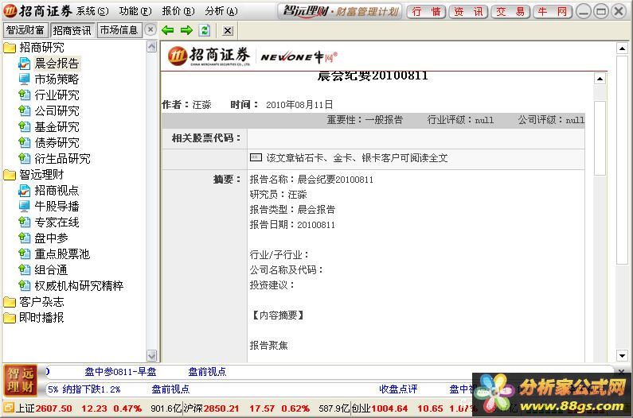Viewport: 633px width, 418px height.
Task: Click tree panel scrollbar down arrow
Action: (151, 355)
